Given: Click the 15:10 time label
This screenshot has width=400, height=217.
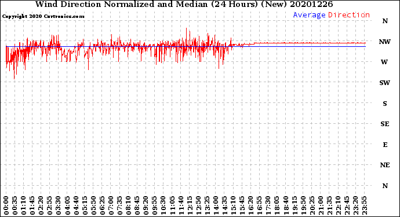Looking at the screenshot, I should point(233,205).
